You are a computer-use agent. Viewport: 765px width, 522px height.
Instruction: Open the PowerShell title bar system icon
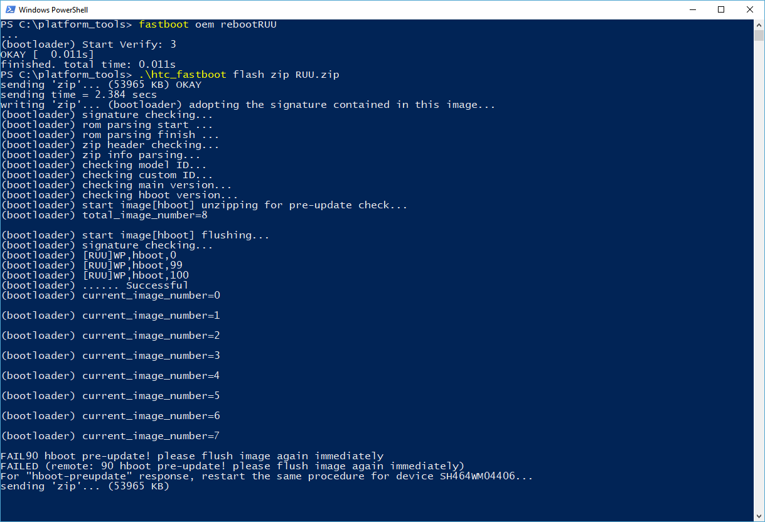coord(9,10)
